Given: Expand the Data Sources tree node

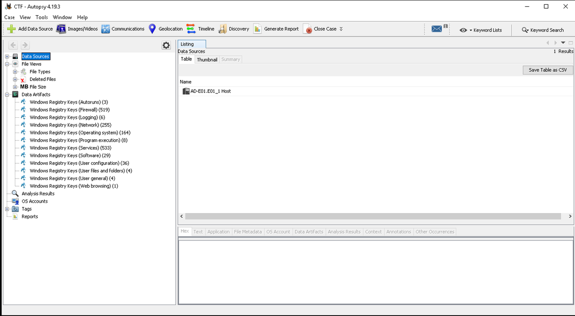Looking at the screenshot, I should pos(7,56).
